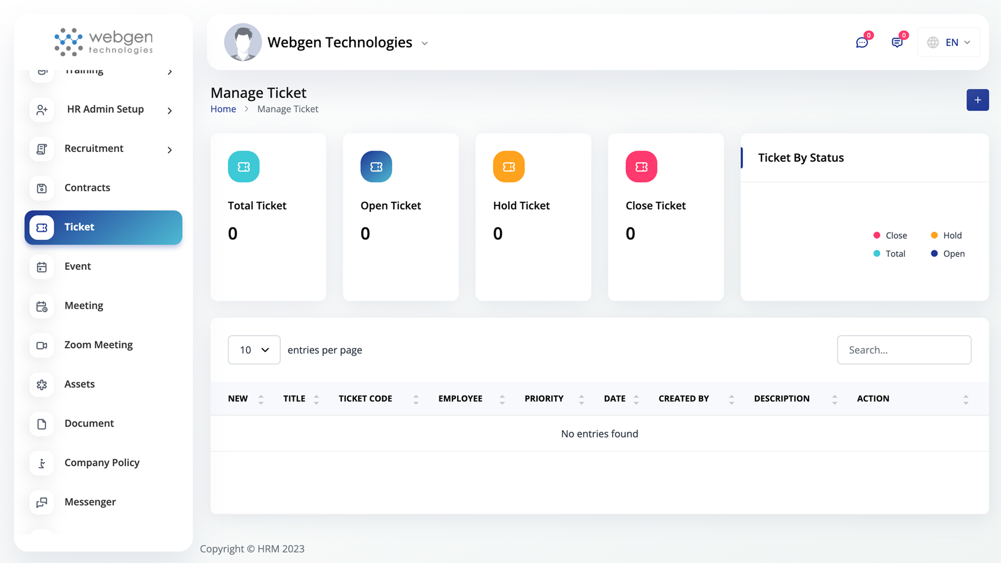Click the Search input field
Screen dimensions: 1001x563
click(x=904, y=350)
